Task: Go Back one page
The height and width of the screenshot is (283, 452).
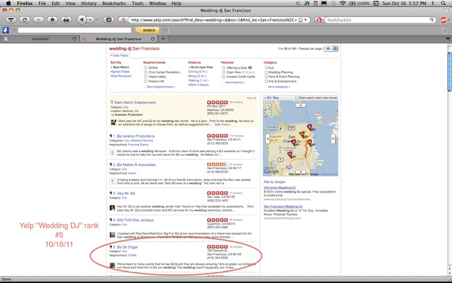Action: click(x=82, y=19)
